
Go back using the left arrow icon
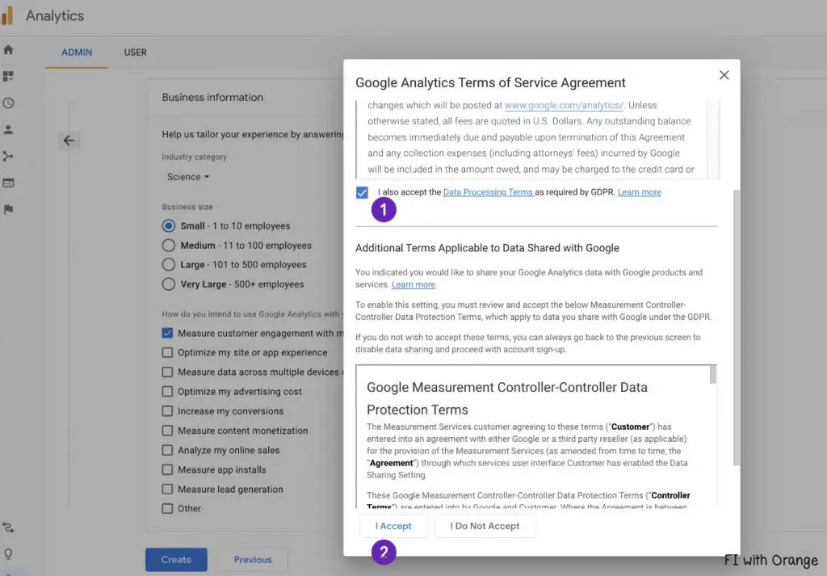(x=69, y=141)
